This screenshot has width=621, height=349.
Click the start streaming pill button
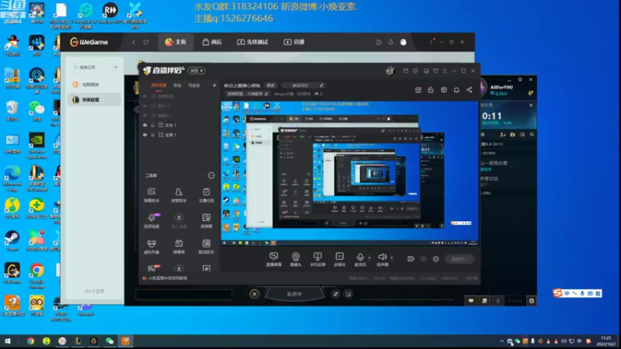[x=460, y=259]
